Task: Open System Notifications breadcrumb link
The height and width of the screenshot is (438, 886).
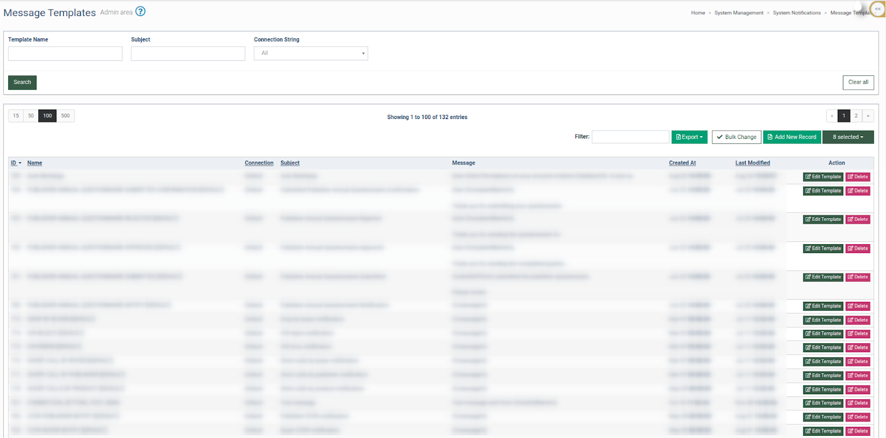Action: coord(796,13)
